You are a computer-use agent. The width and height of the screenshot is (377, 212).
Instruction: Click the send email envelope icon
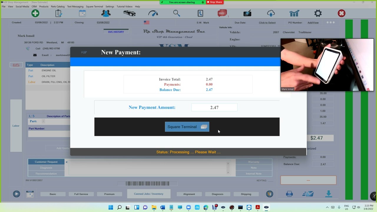point(308,194)
